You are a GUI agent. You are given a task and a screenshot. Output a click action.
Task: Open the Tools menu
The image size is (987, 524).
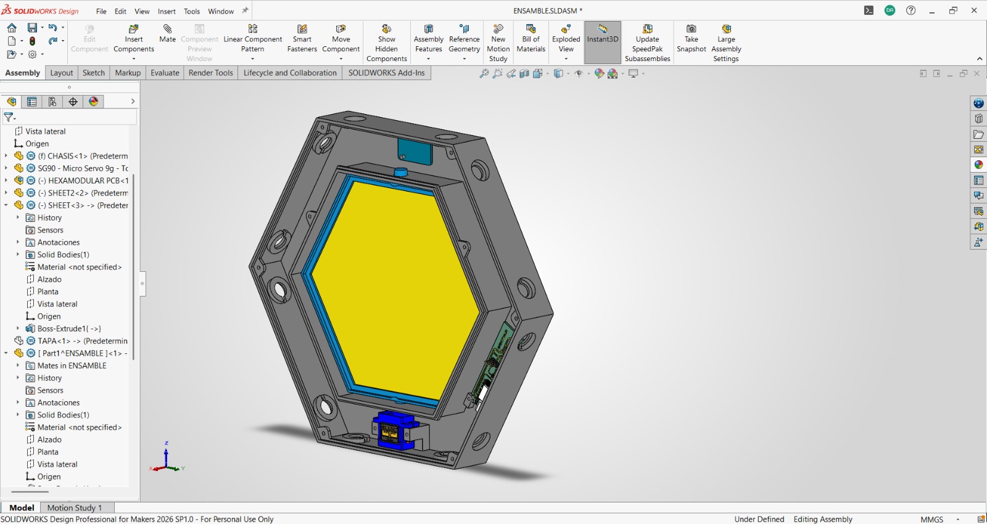[192, 11]
